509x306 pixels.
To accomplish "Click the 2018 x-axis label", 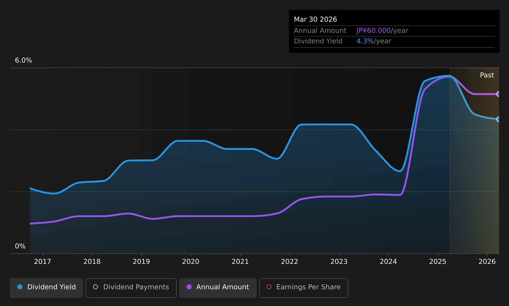I will pos(92,262).
